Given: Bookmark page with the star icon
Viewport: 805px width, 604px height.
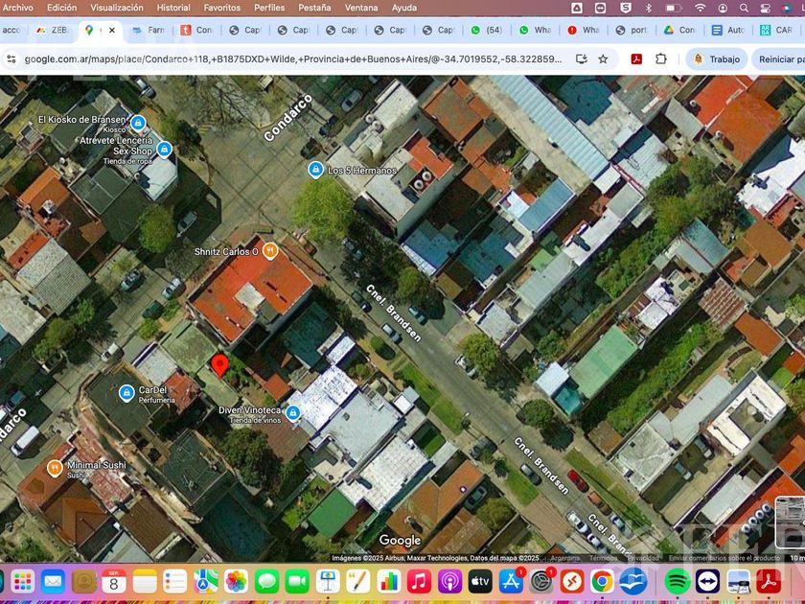Looking at the screenshot, I should [603, 58].
